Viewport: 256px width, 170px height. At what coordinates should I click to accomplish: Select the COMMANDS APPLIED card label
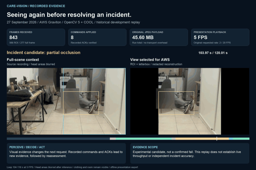83,32
